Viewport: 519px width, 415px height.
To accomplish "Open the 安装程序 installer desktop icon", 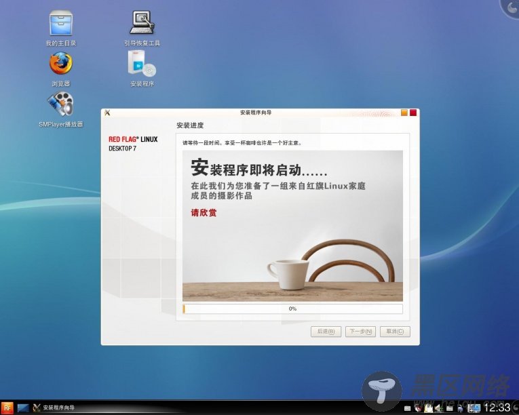I will pyautogui.click(x=142, y=69).
